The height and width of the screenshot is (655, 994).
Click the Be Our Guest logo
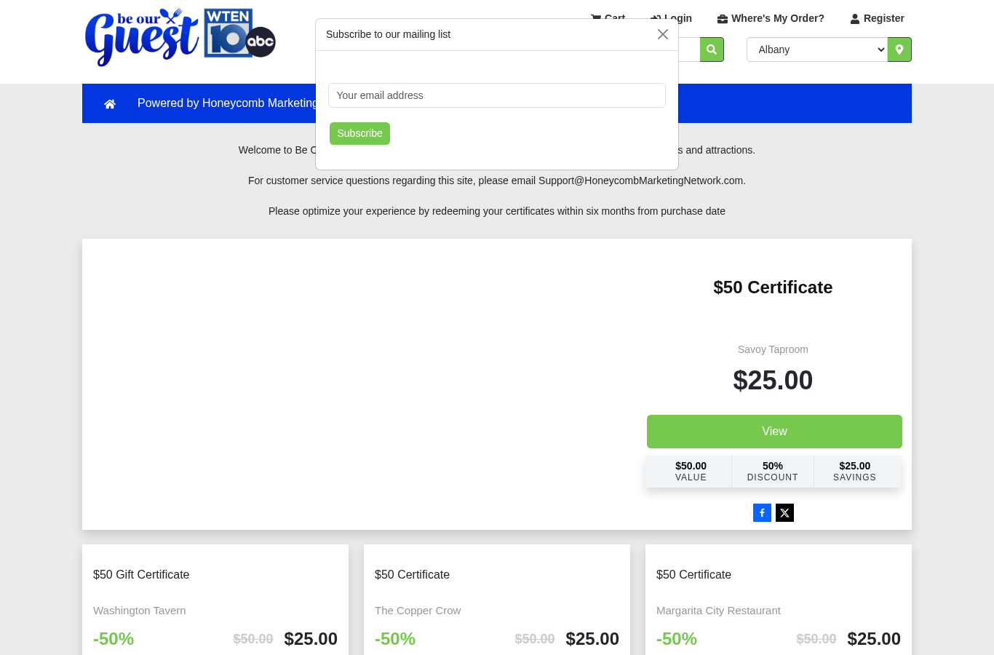pyautogui.click(x=142, y=37)
